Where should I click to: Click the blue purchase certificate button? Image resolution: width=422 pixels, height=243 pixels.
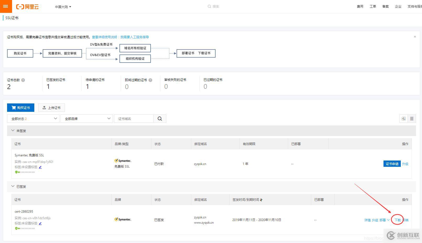(21, 108)
